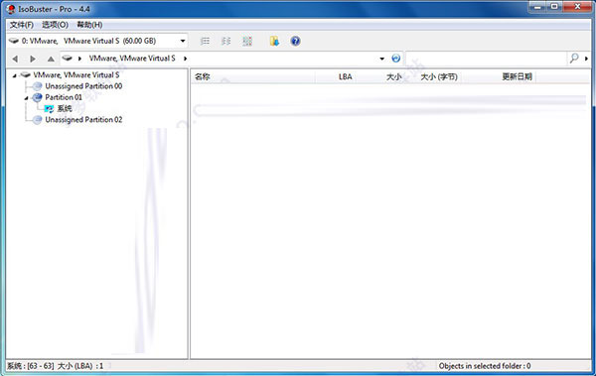The image size is (596, 376).
Task: Click drive icon in address bar
Action: click(x=68, y=59)
